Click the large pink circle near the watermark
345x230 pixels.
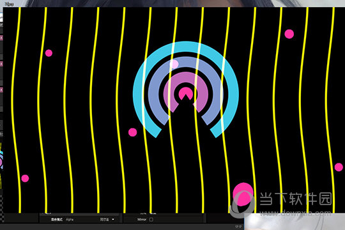coord(243,194)
